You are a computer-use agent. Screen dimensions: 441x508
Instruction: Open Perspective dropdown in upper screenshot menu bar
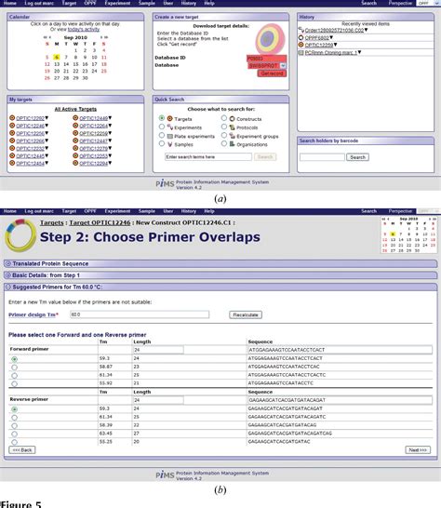coord(428,3)
